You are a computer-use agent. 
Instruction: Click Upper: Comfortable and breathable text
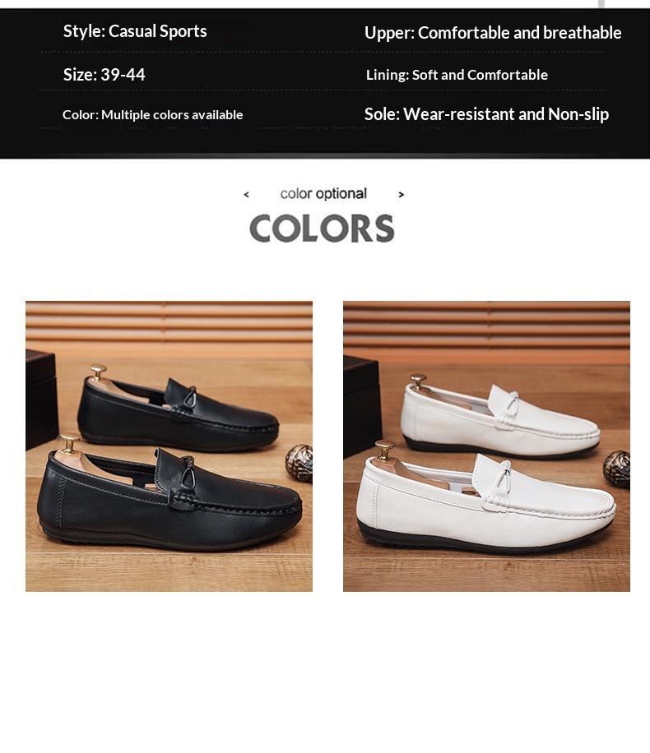[493, 33]
